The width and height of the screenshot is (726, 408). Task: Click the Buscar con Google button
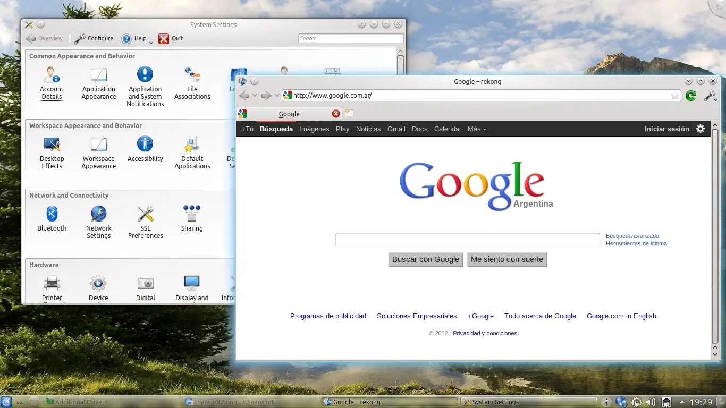426,259
